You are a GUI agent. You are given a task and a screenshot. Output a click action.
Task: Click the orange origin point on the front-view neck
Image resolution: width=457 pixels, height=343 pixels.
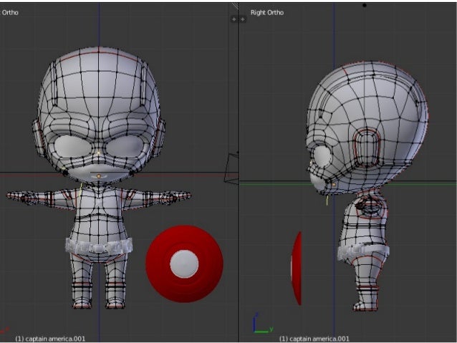pyautogui.click(x=99, y=175)
